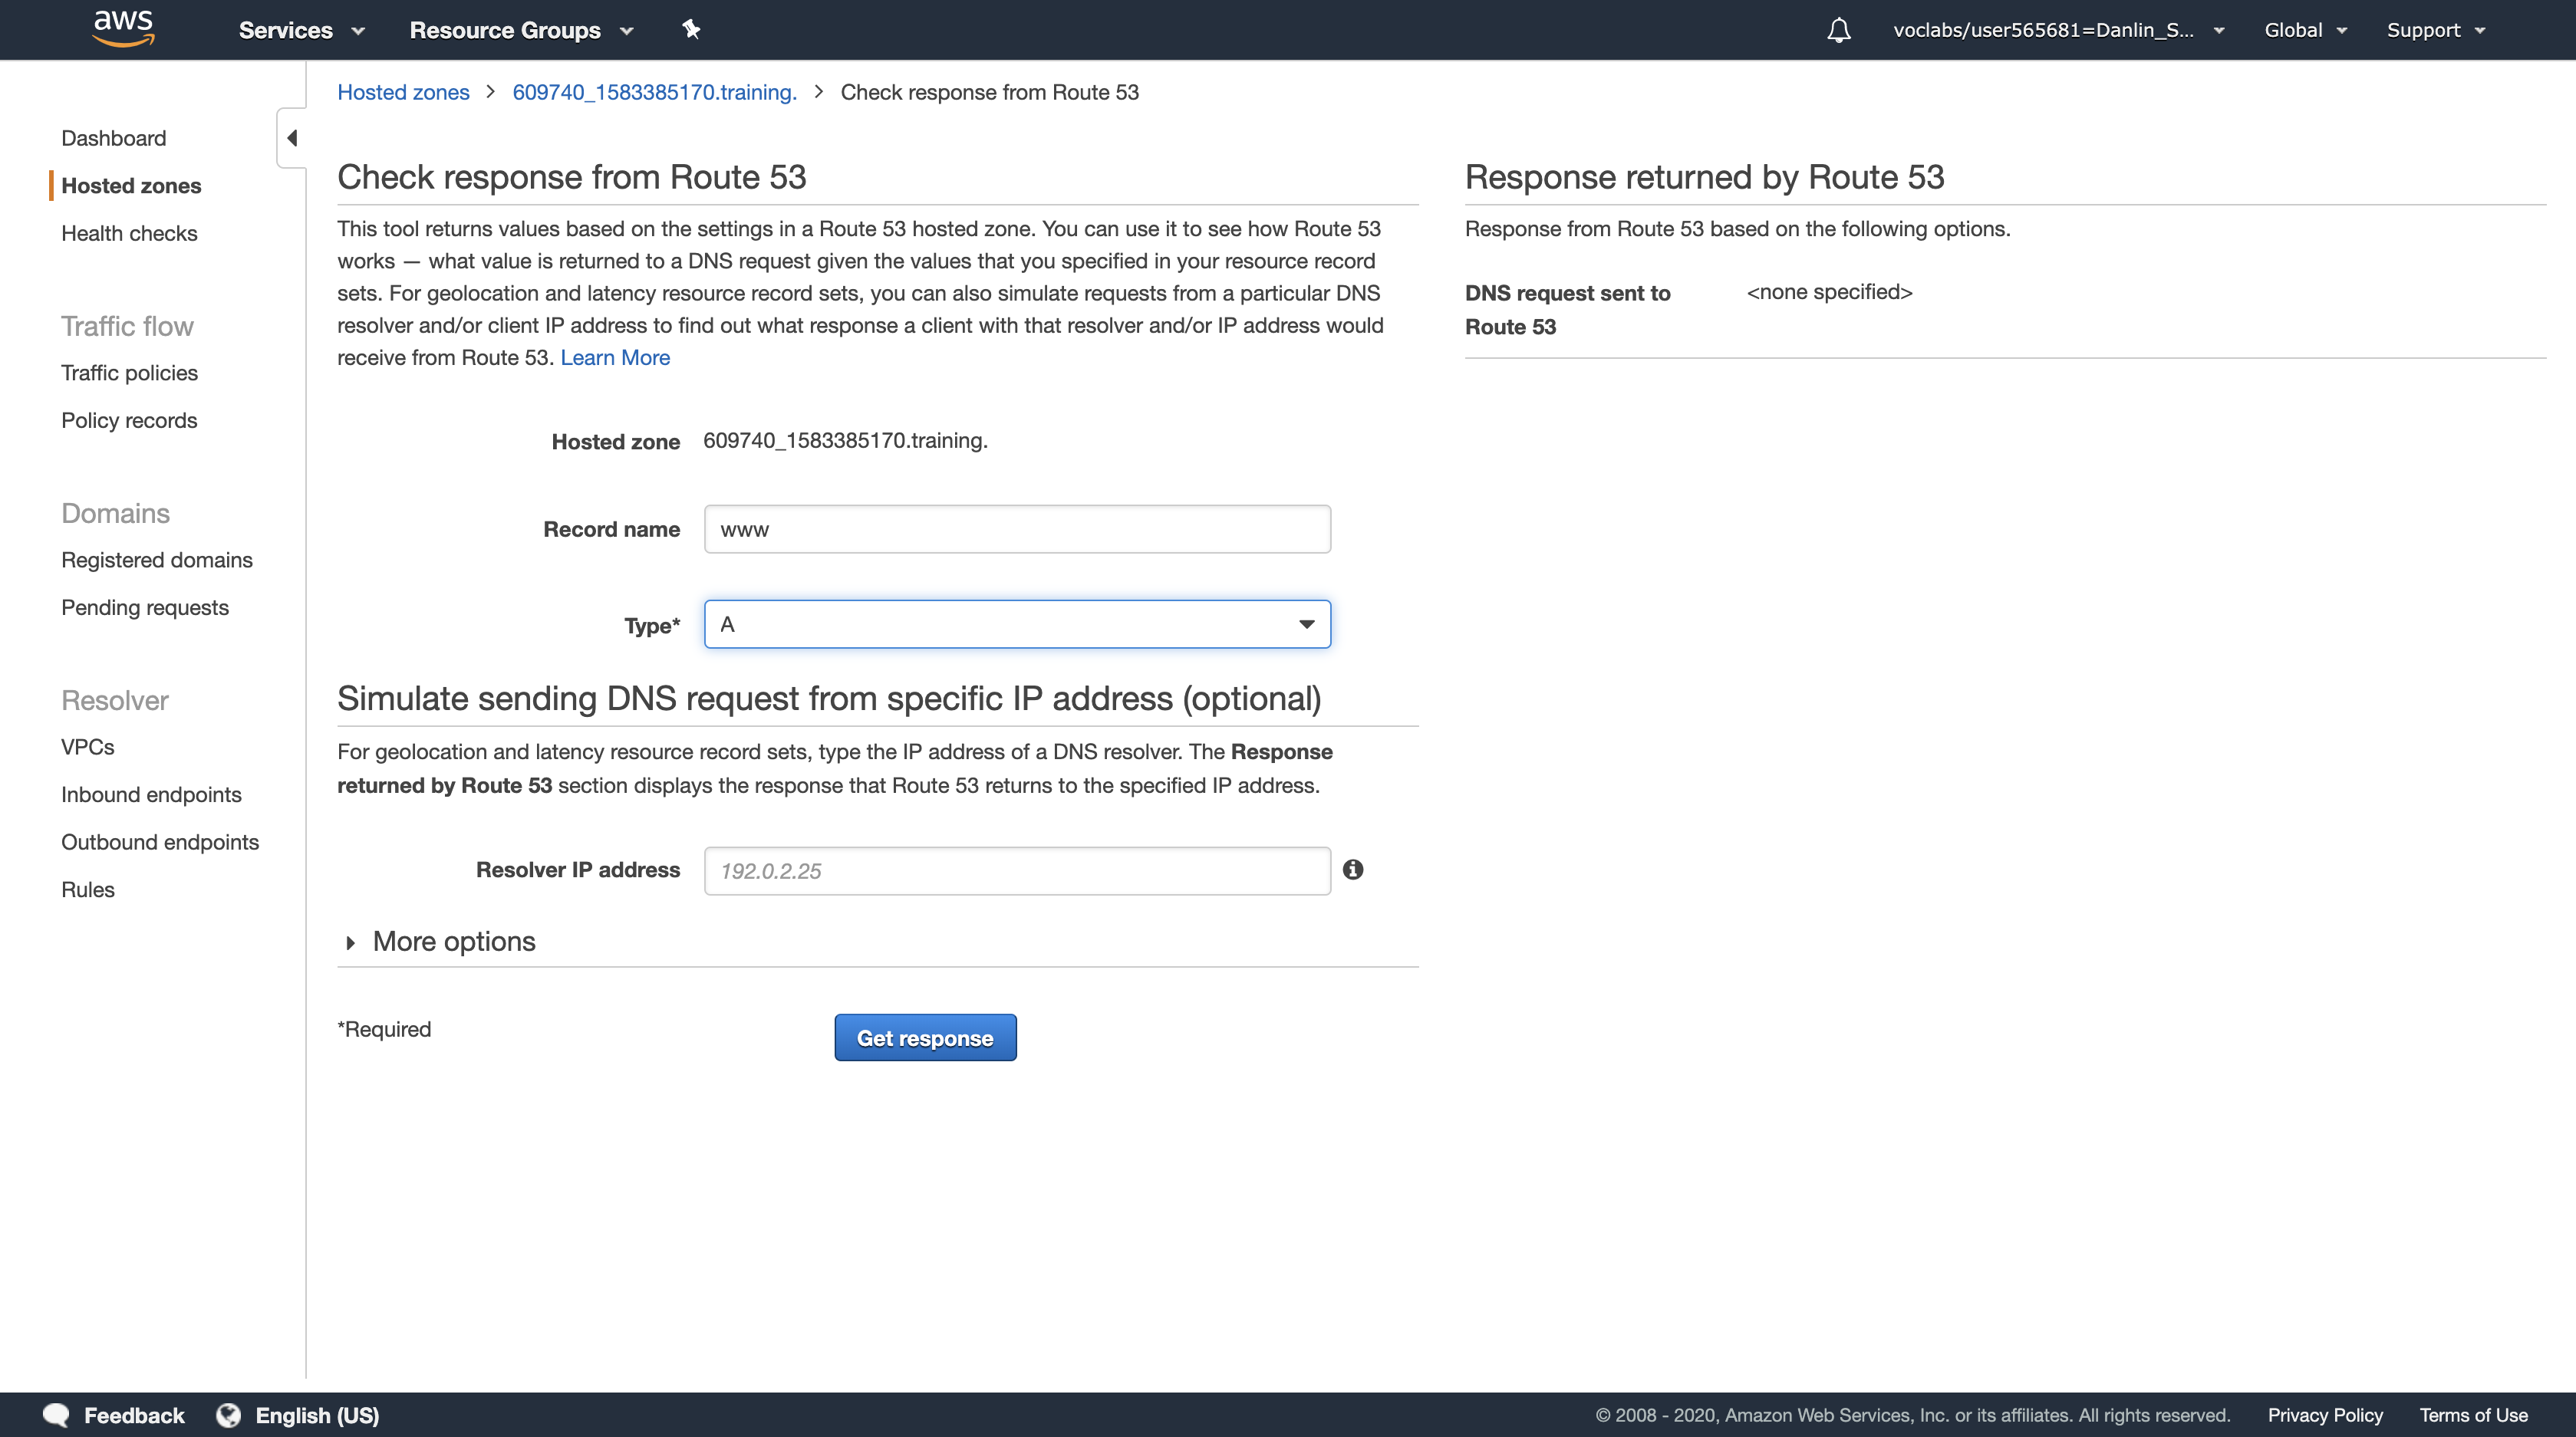Open the record Type dropdown

tap(1016, 624)
